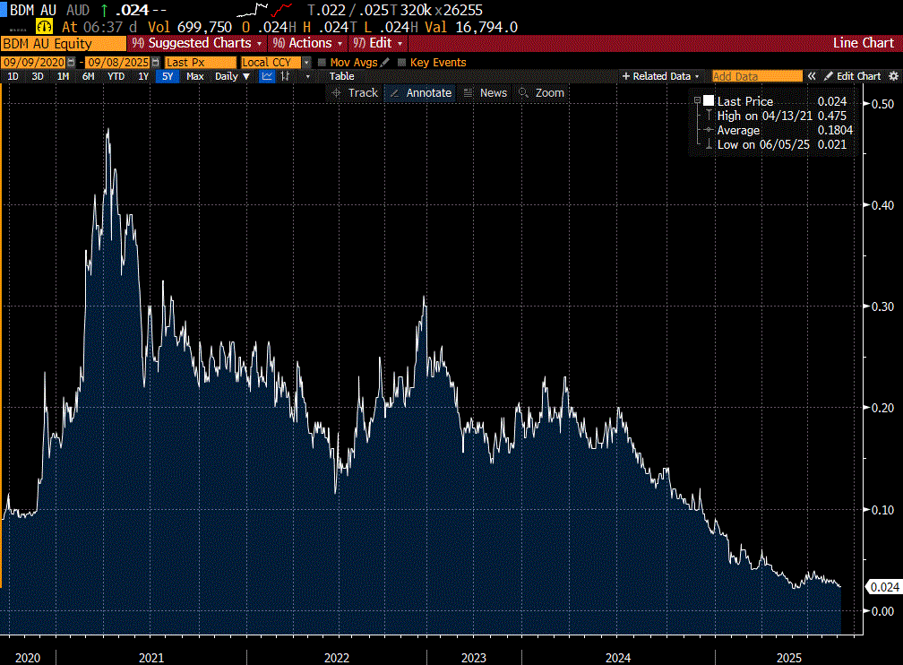Image resolution: width=903 pixels, height=665 pixels.
Task: Open the Daily periodicity dropdown
Action: pos(231,76)
